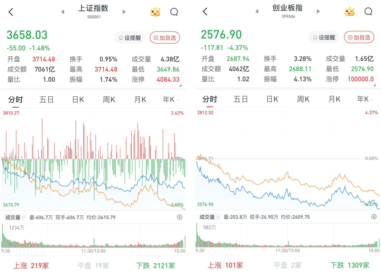Add 上证指数 to watchlist 加自选
Viewport: 381px width, 274px height.
pyautogui.click(x=165, y=38)
